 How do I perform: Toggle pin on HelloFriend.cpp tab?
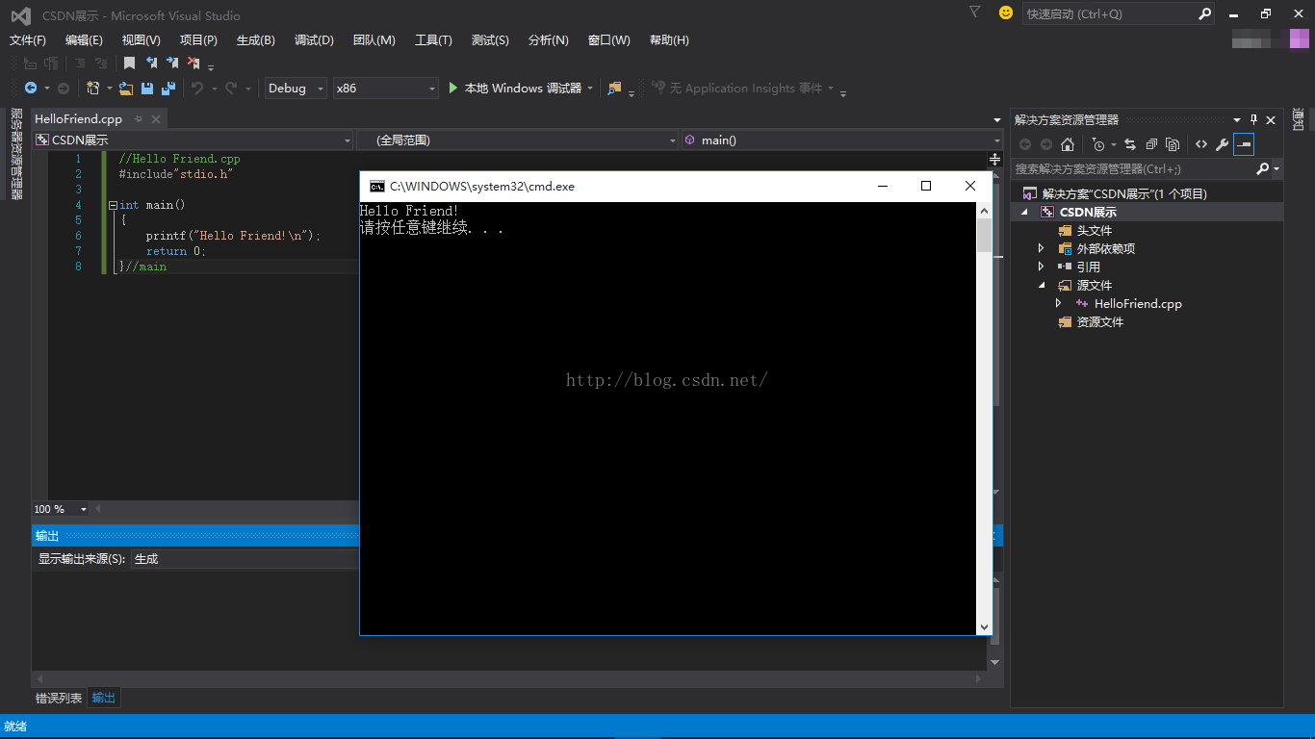tap(138, 118)
